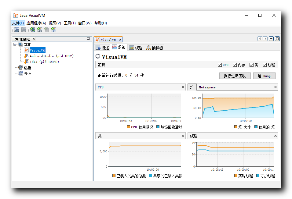Click the 本地 computer icon in tree
This screenshot has height=199, width=292.
click(20, 44)
